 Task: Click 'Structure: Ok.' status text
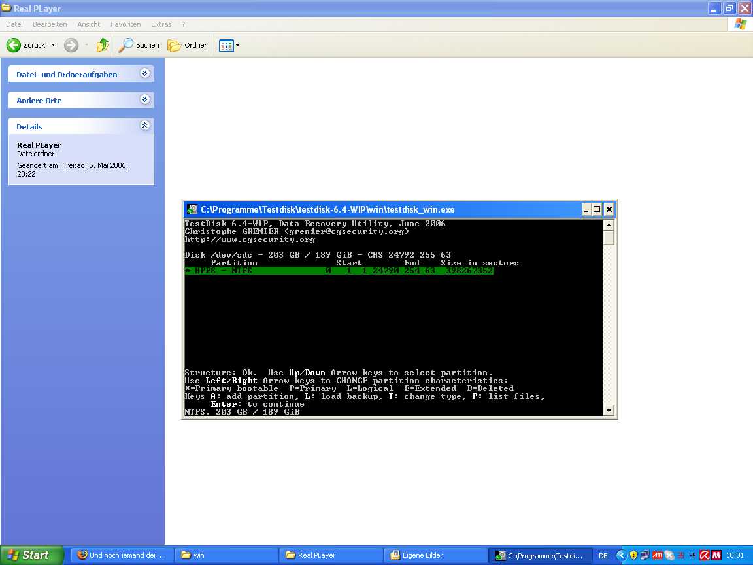pos(220,373)
